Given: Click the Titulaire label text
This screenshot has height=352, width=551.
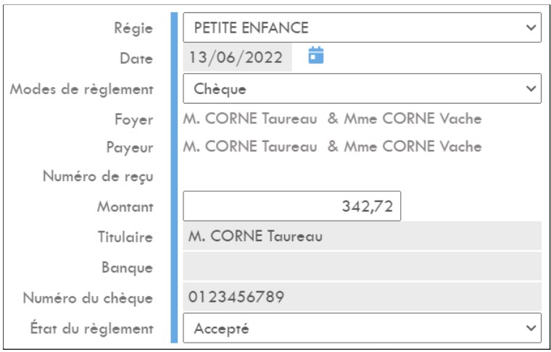Looking at the screenshot, I should tap(125, 238).
